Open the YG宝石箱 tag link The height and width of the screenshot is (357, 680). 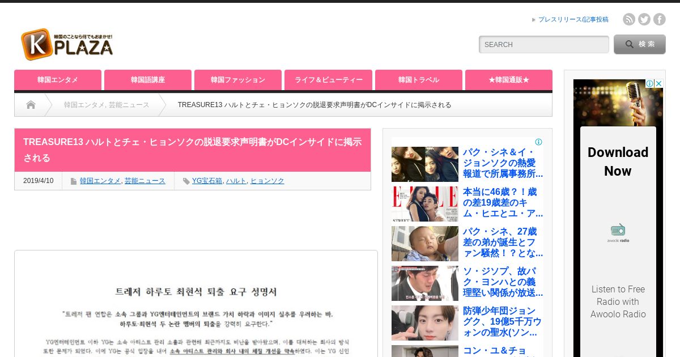click(x=207, y=181)
